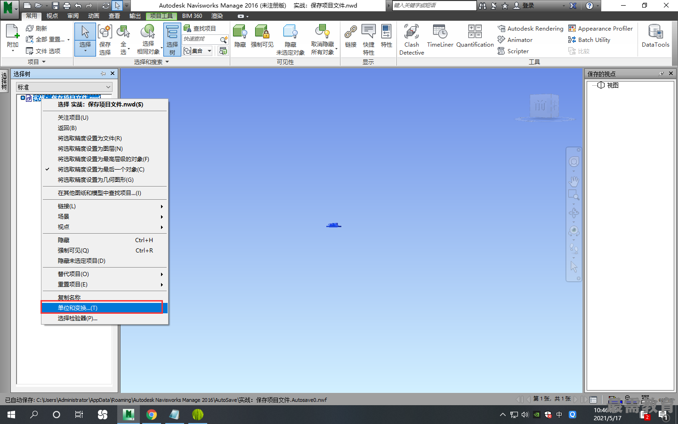Open the 渲染 ribbon tab
The image size is (678, 424).
(x=217, y=16)
